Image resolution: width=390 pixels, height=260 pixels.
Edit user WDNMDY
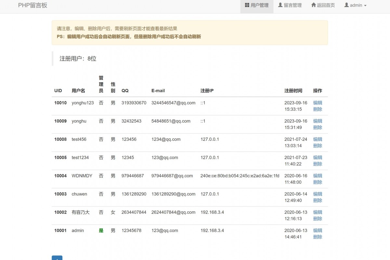(318, 176)
